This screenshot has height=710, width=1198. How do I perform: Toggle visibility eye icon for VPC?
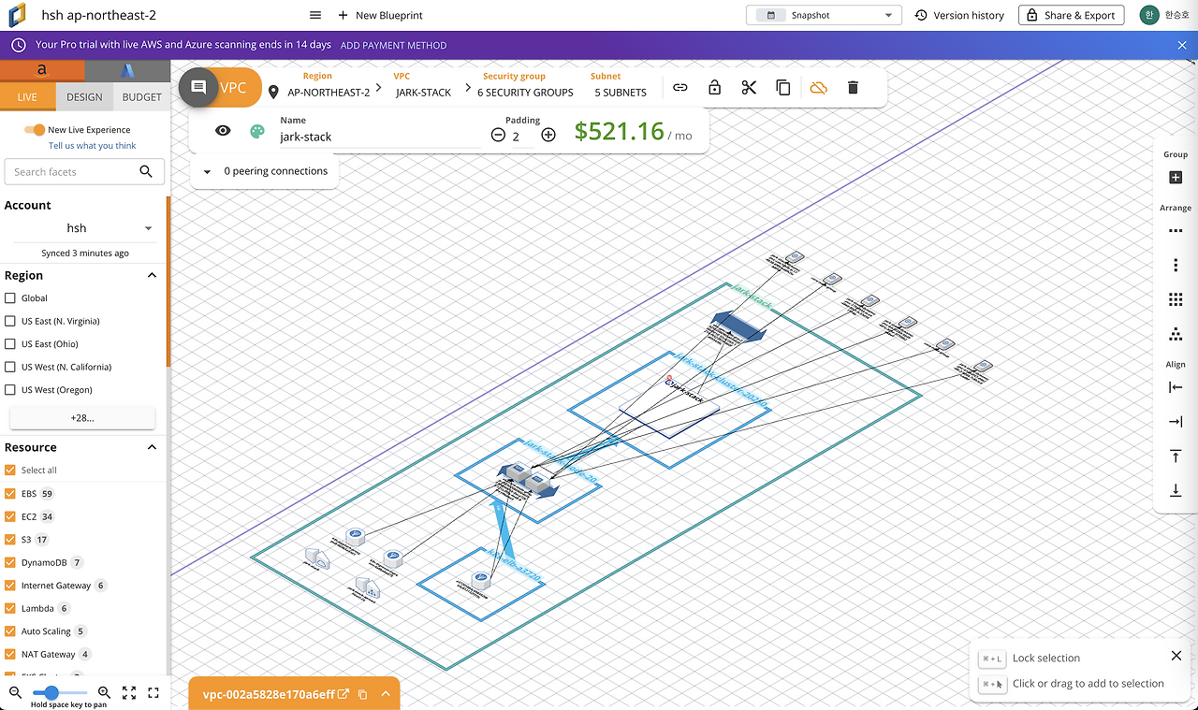tap(223, 131)
